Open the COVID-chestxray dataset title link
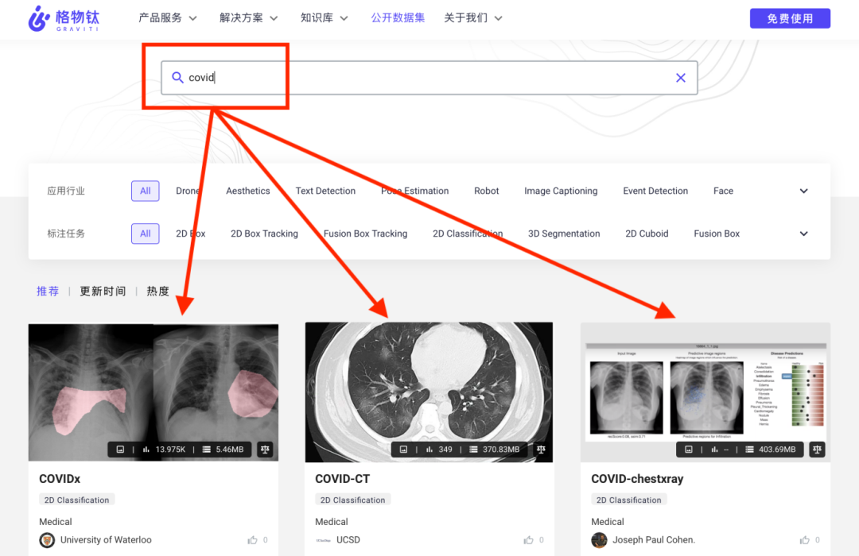 (x=637, y=479)
